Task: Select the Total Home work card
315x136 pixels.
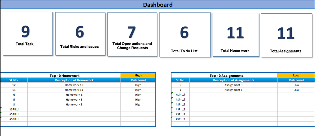Action: [x=235, y=35]
